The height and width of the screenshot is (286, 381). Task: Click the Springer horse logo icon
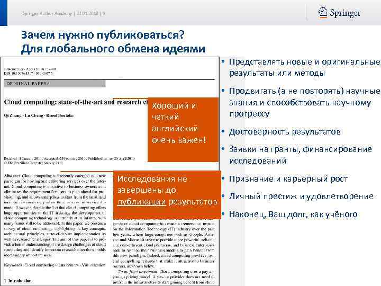coord(322,12)
